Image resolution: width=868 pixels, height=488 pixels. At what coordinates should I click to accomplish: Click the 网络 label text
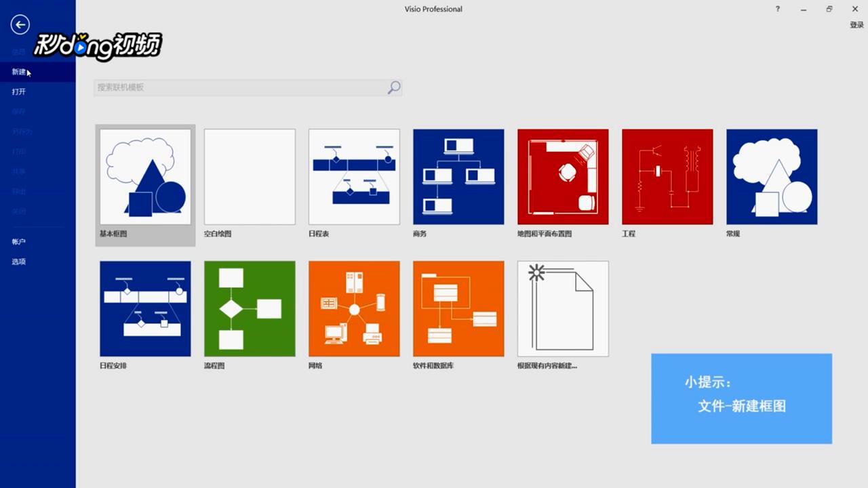(x=315, y=366)
